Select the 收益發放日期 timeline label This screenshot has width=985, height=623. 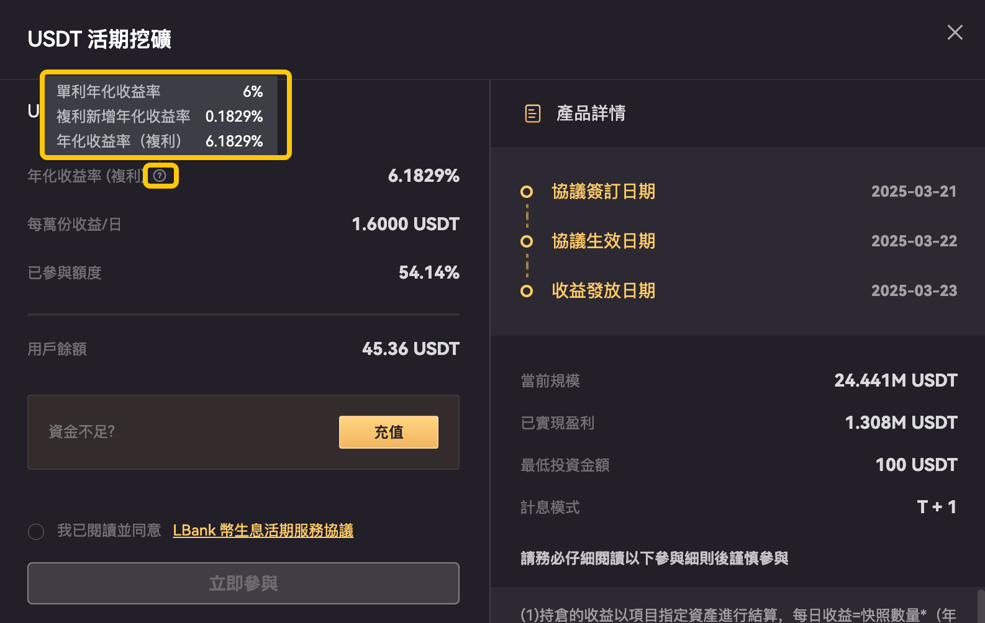(x=603, y=291)
